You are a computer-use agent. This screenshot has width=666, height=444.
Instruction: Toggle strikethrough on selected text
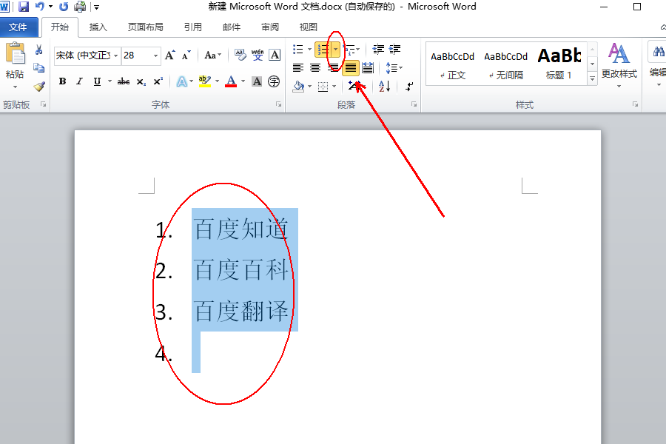(124, 81)
